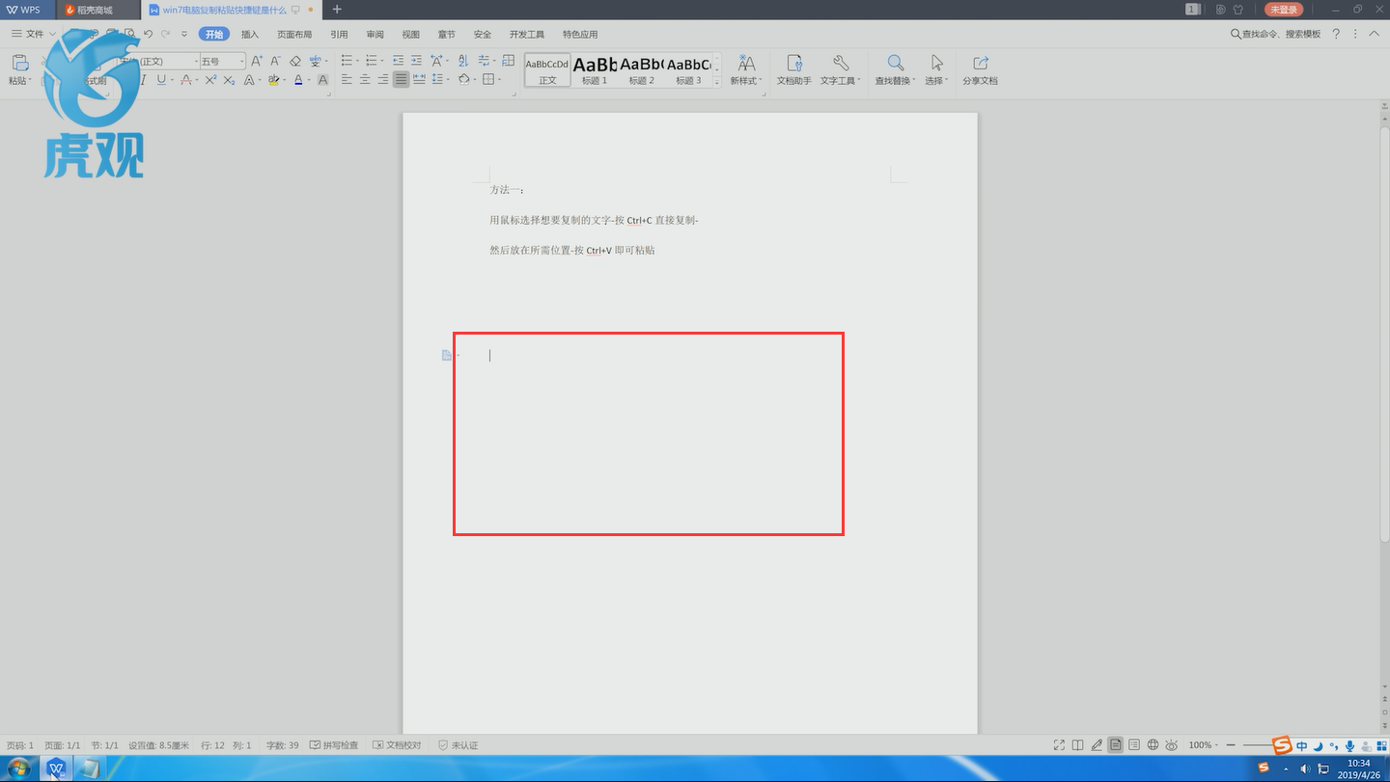Screen dimensions: 1390x782
Task: Apply the 正文 style
Action: click(547, 70)
